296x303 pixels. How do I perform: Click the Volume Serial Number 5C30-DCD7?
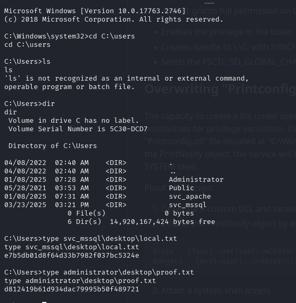(129, 129)
